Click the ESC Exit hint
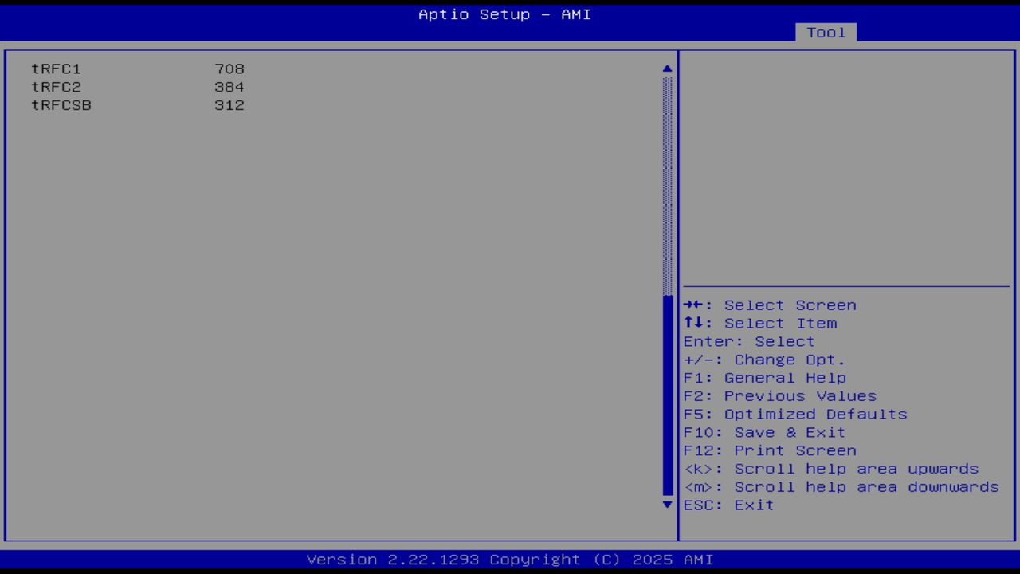 pyautogui.click(x=728, y=505)
